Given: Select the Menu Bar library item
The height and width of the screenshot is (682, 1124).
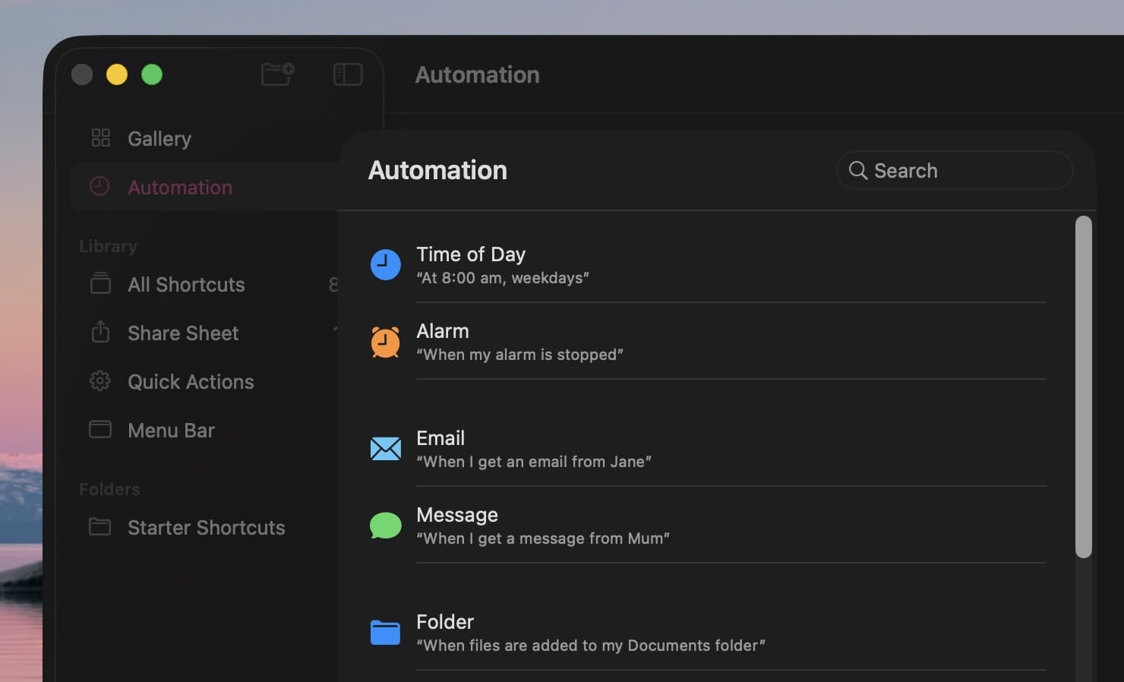Looking at the screenshot, I should click(171, 431).
